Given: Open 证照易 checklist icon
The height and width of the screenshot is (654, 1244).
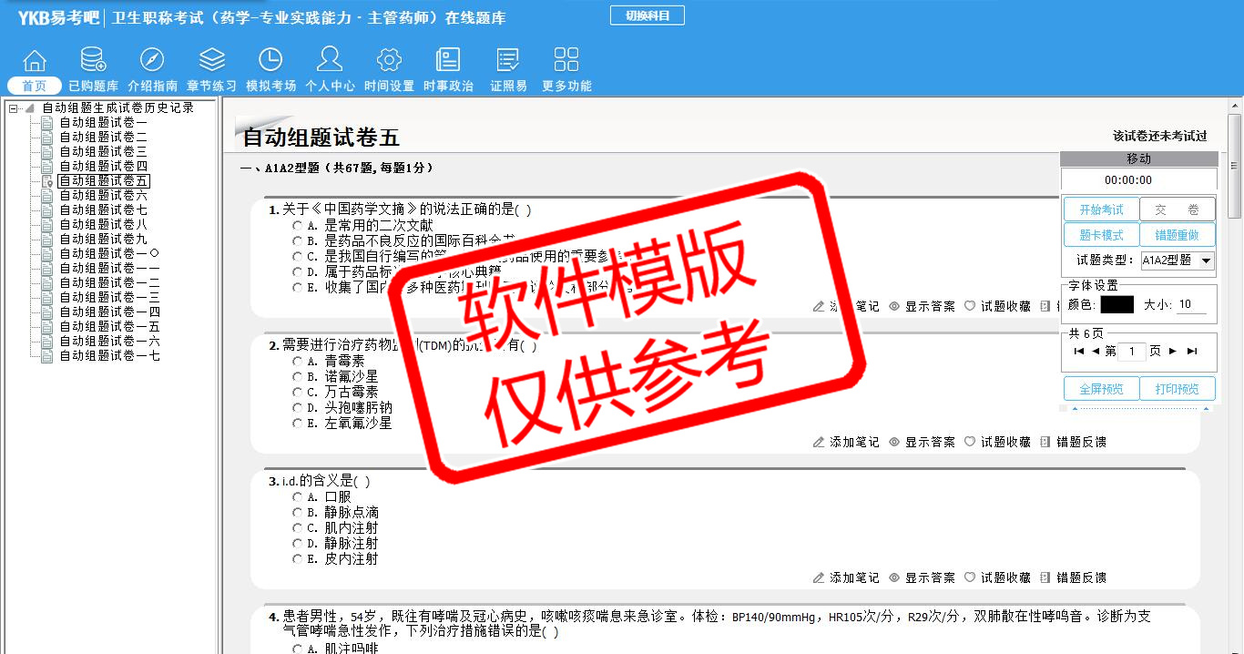Looking at the screenshot, I should (508, 61).
